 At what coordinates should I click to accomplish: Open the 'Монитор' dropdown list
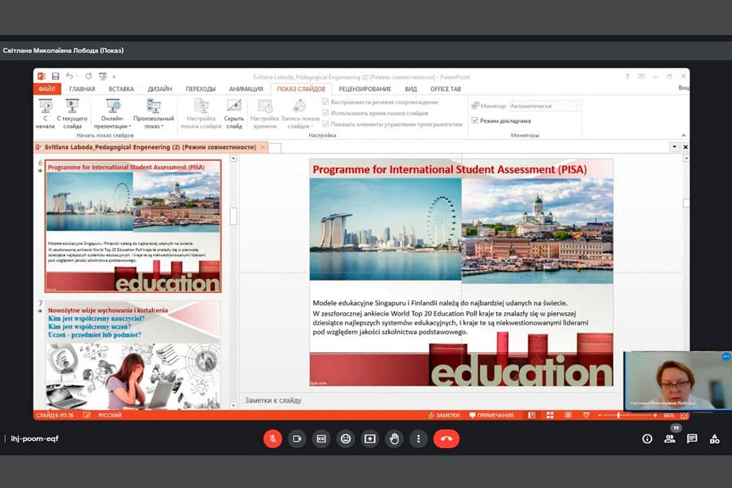[544, 106]
